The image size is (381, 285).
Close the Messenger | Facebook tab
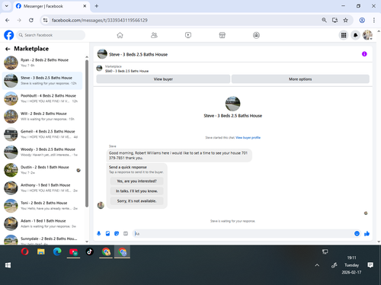85,6
